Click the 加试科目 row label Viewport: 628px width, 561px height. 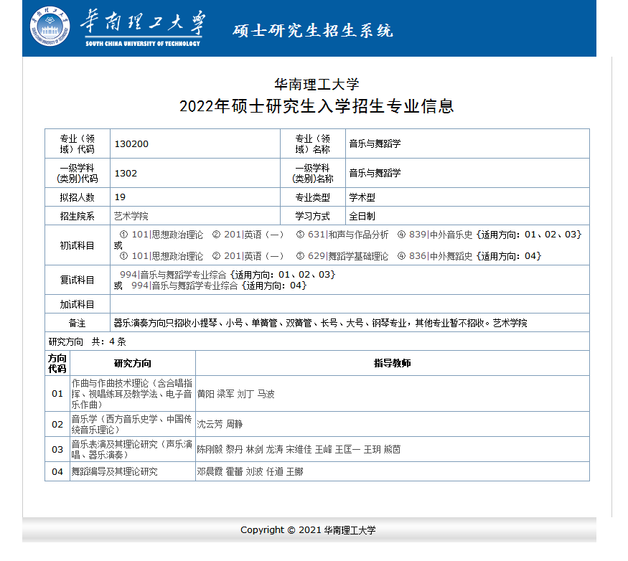tap(78, 304)
